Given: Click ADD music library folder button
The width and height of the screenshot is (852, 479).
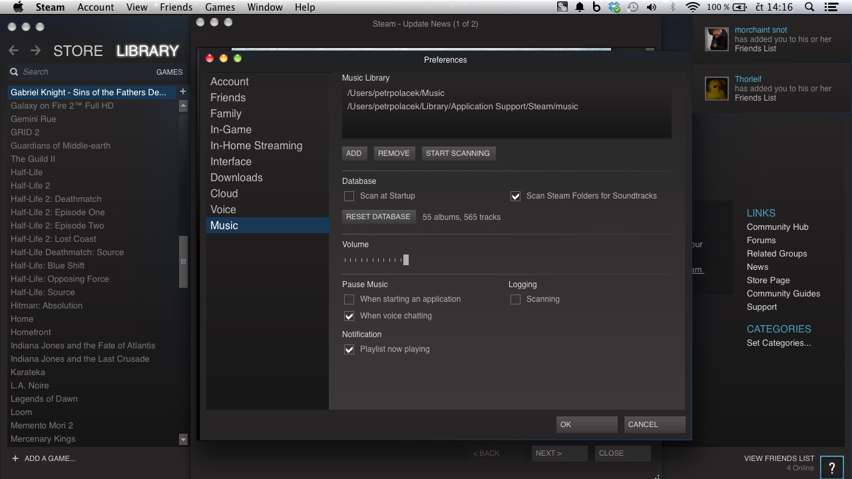Looking at the screenshot, I should pyautogui.click(x=354, y=153).
